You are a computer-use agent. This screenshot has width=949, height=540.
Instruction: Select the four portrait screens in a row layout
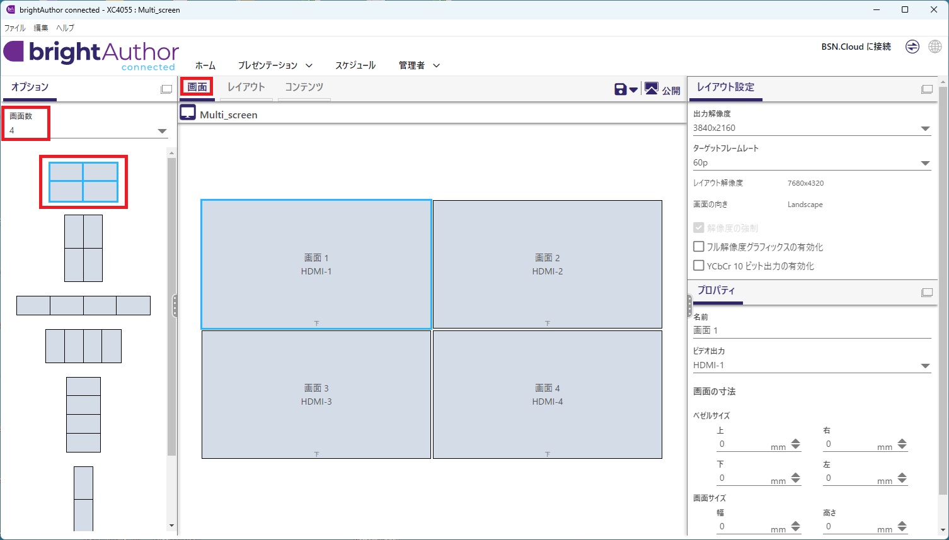coord(83,346)
